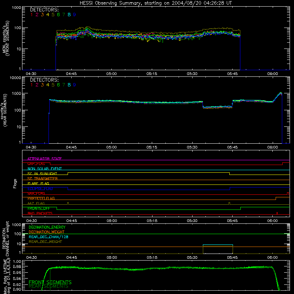The image size is (294, 294).
Task: Click the DECIMATION CHANNEL or weight axis title
Action: (x=6, y=239)
